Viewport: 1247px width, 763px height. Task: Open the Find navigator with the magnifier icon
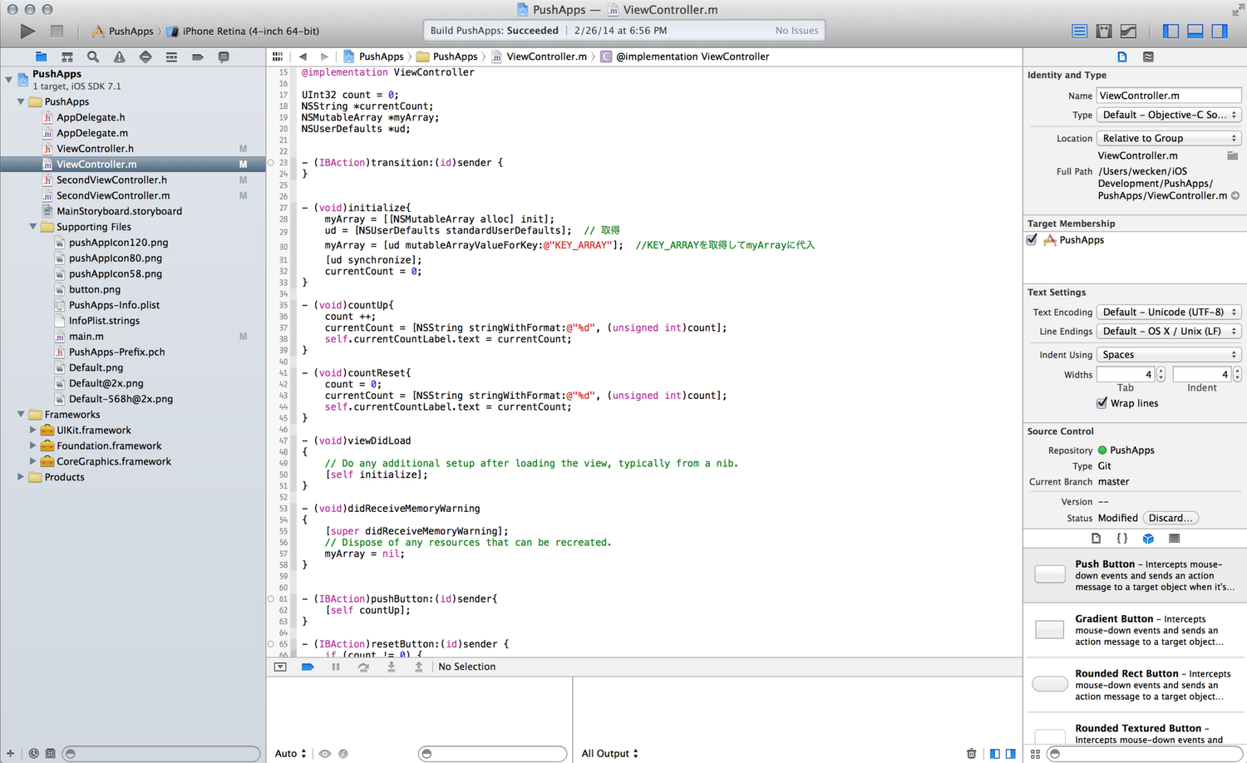point(93,57)
